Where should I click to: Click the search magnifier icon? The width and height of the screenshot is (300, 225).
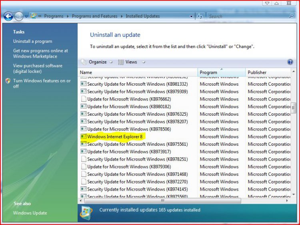(292, 16)
